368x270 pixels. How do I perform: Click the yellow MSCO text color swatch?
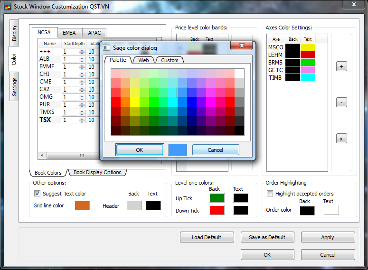point(308,47)
